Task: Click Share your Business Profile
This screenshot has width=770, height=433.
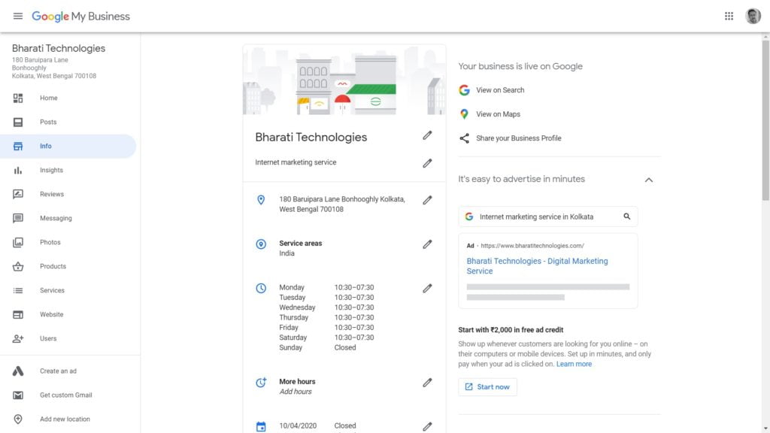Action: [x=519, y=138]
